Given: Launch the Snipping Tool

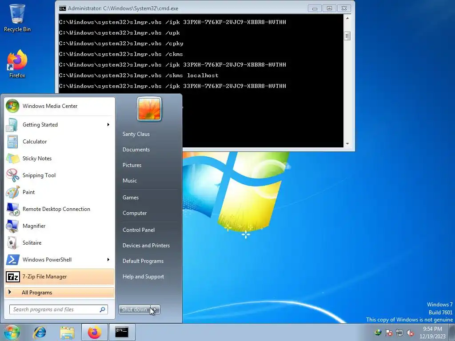Looking at the screenshot, I should [x=59, y=175].
